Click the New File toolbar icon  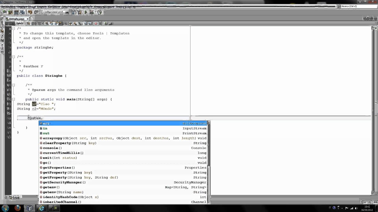(4, 12)
